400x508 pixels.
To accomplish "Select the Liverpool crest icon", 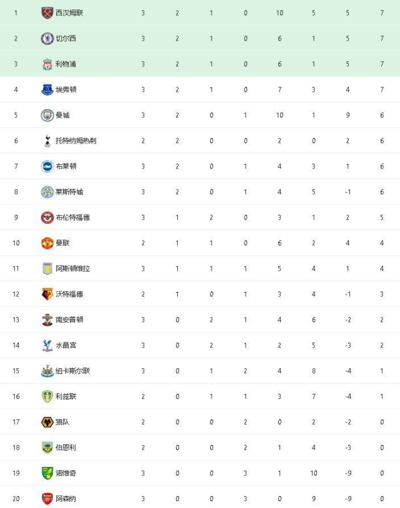I will tap(47, 64).
